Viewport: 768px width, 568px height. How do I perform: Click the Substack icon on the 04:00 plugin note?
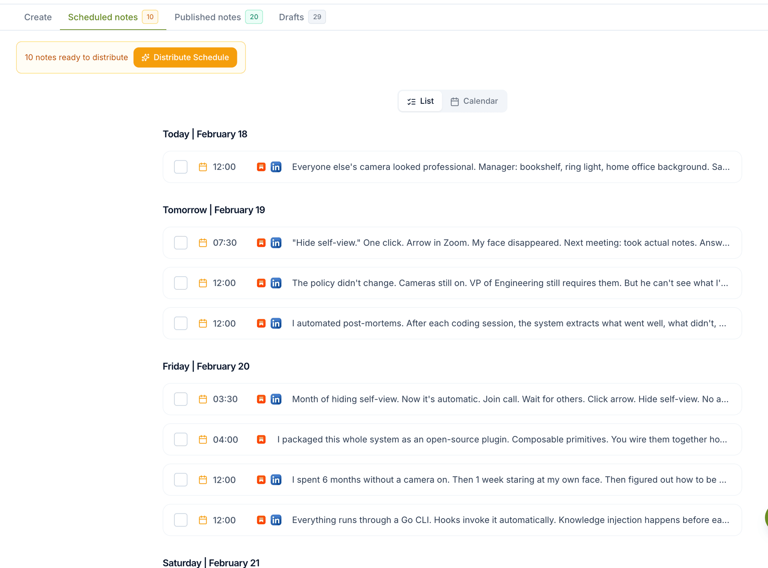tap(261, 439)
